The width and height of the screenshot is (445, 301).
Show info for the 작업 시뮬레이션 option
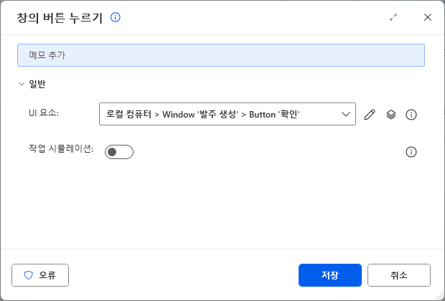point(411,152)
